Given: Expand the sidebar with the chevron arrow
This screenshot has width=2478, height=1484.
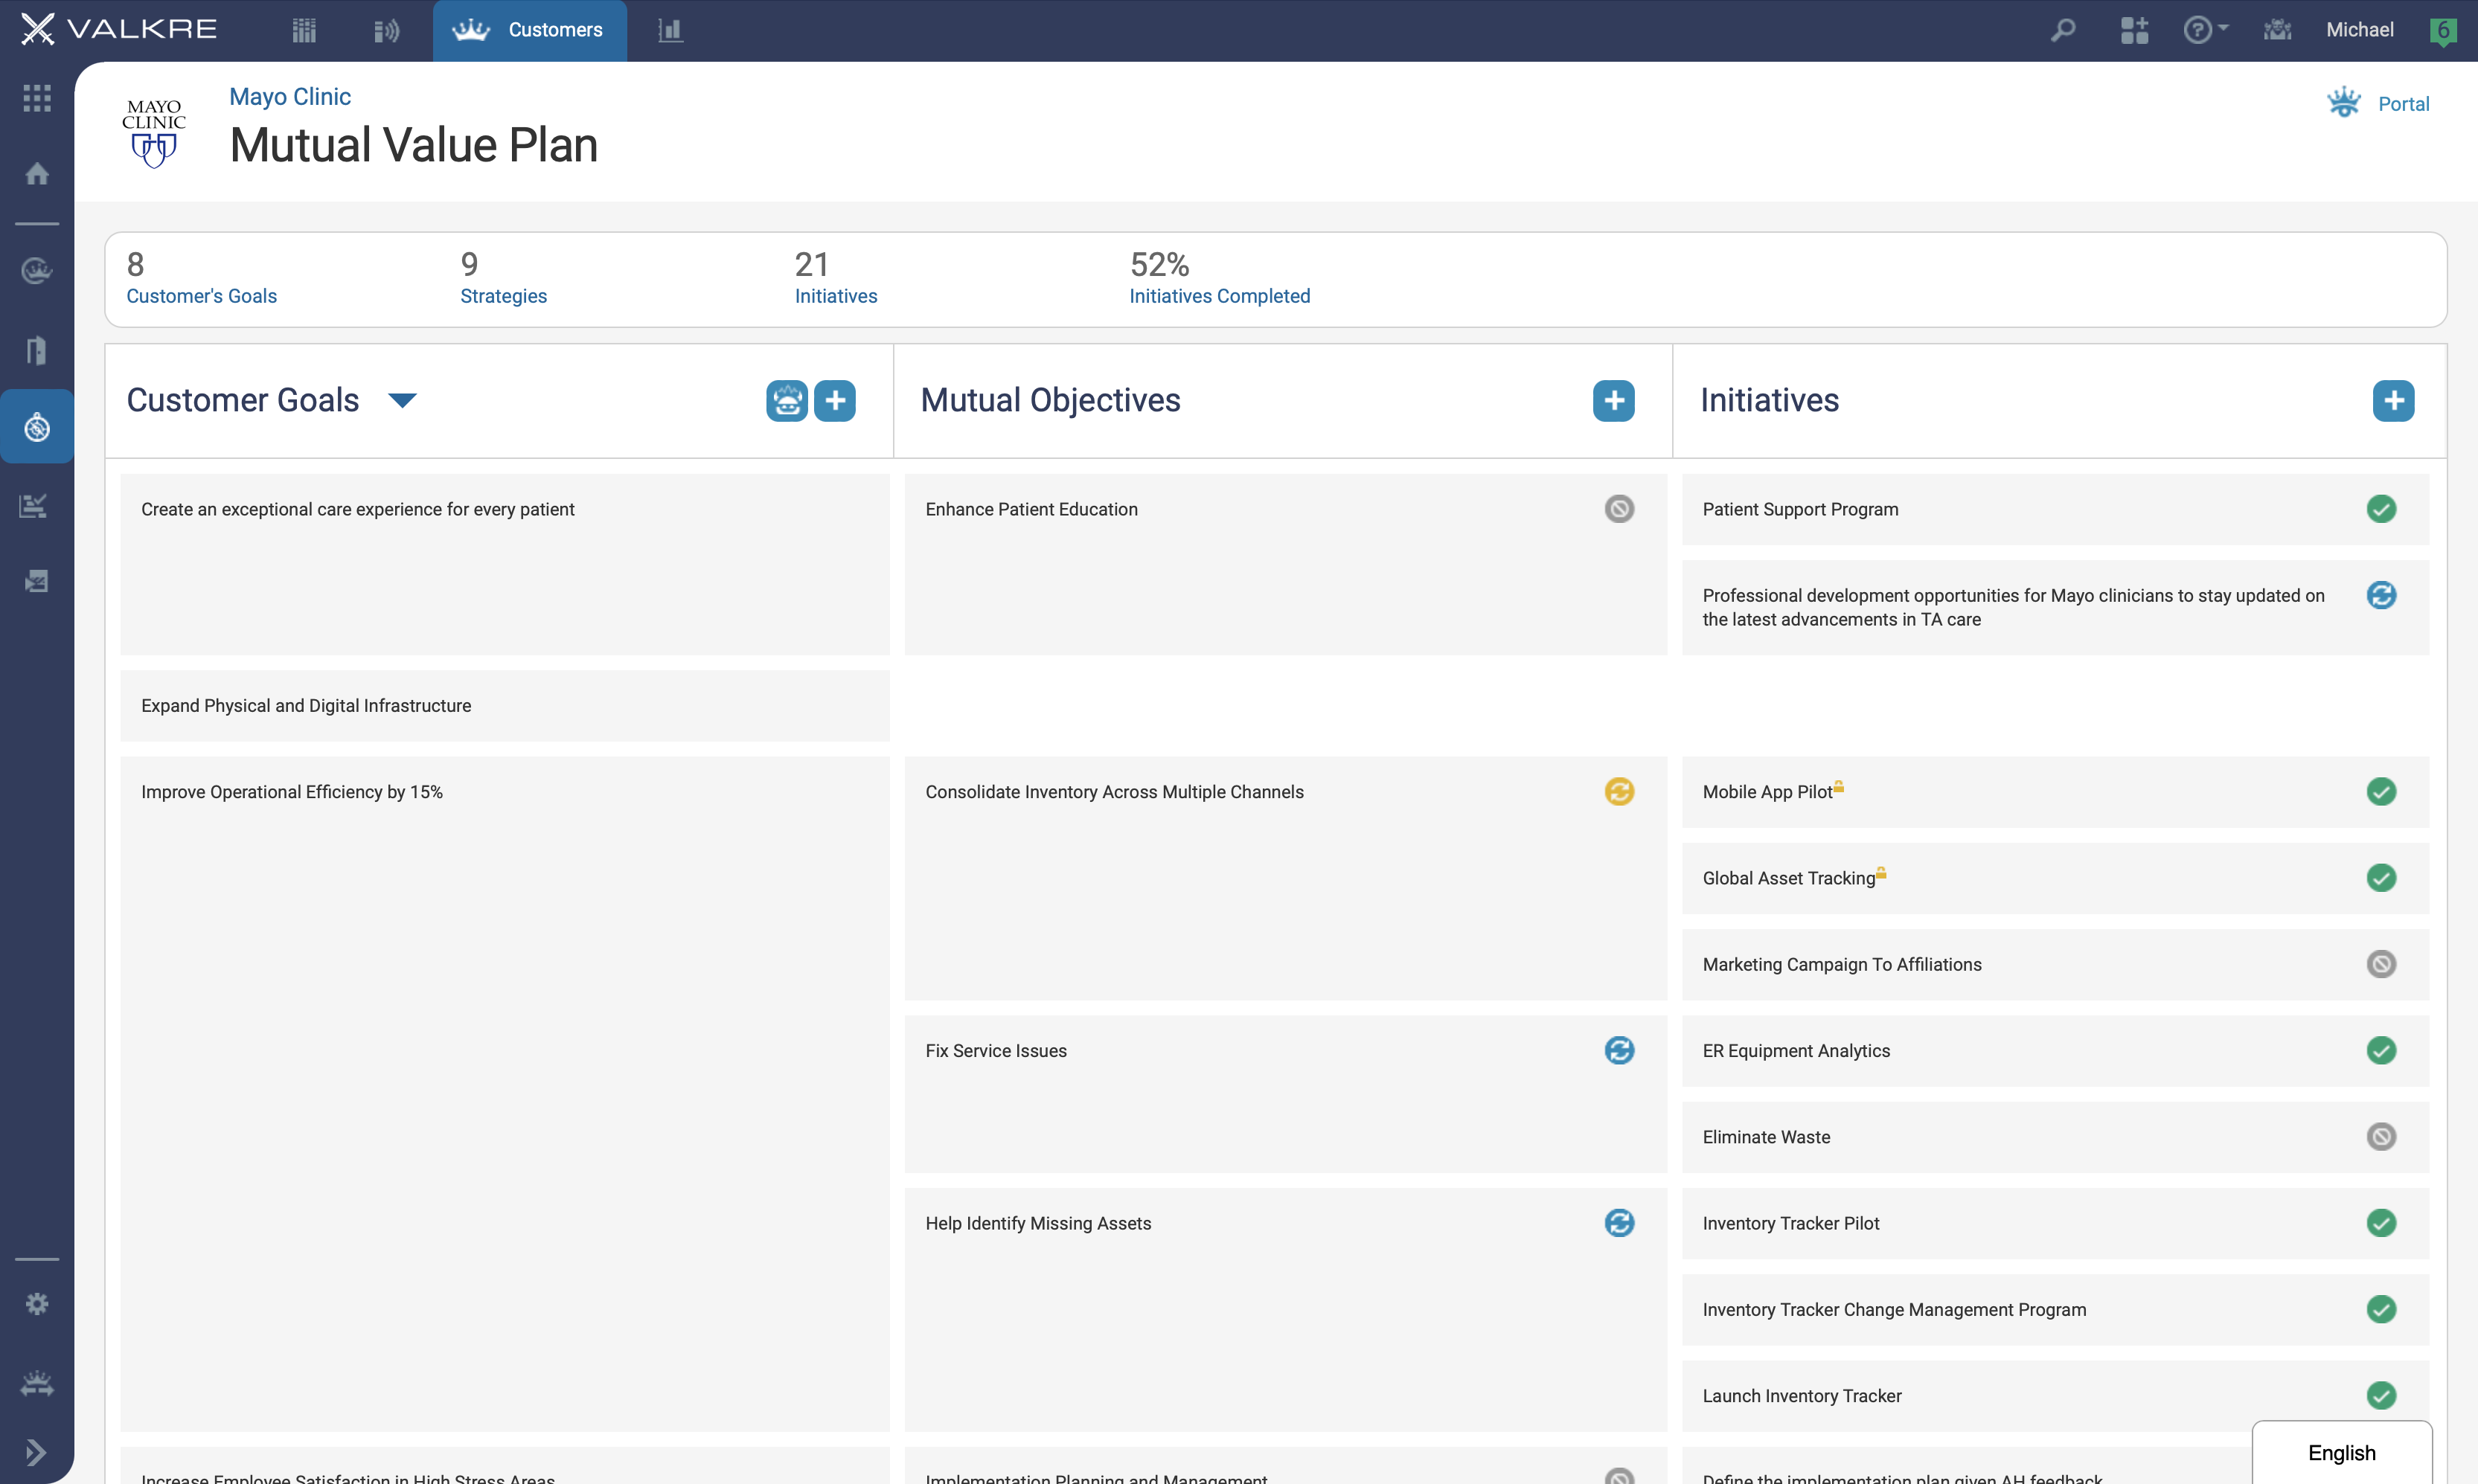Looking at the screenshot, I should (x=37, y=1452).
